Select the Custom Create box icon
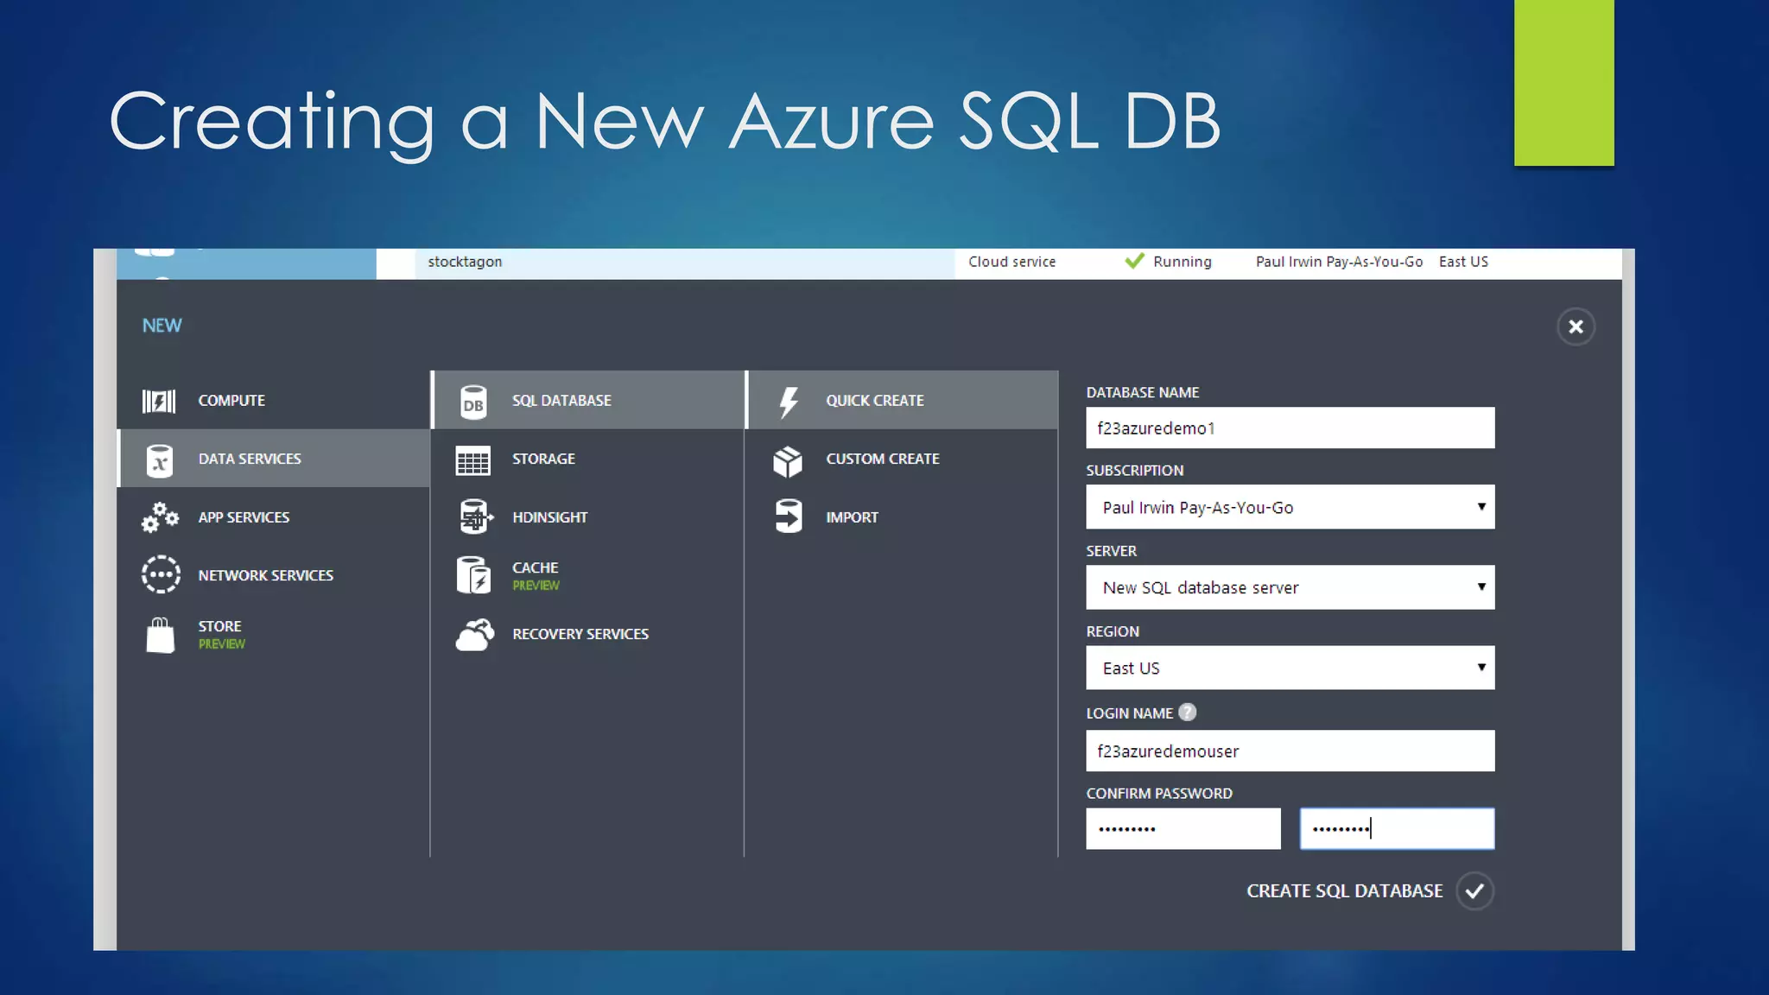1769x995 pixels. pos(788,460)
